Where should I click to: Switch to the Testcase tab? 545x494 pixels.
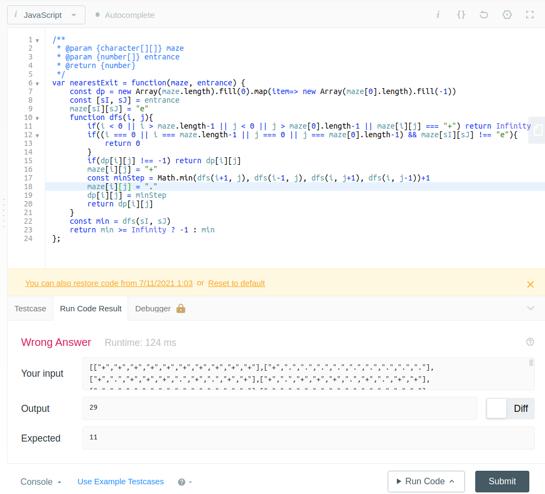point(30,309)
